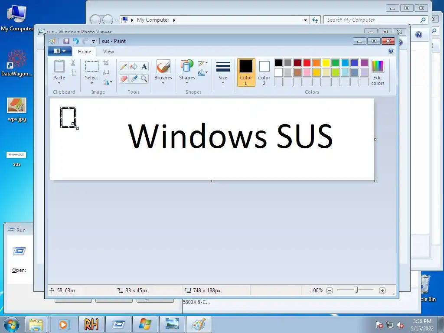Image resolution: width=444 pixels, height=333 pixels.
Task: Click the Search My Computer field
Action: 375,20
